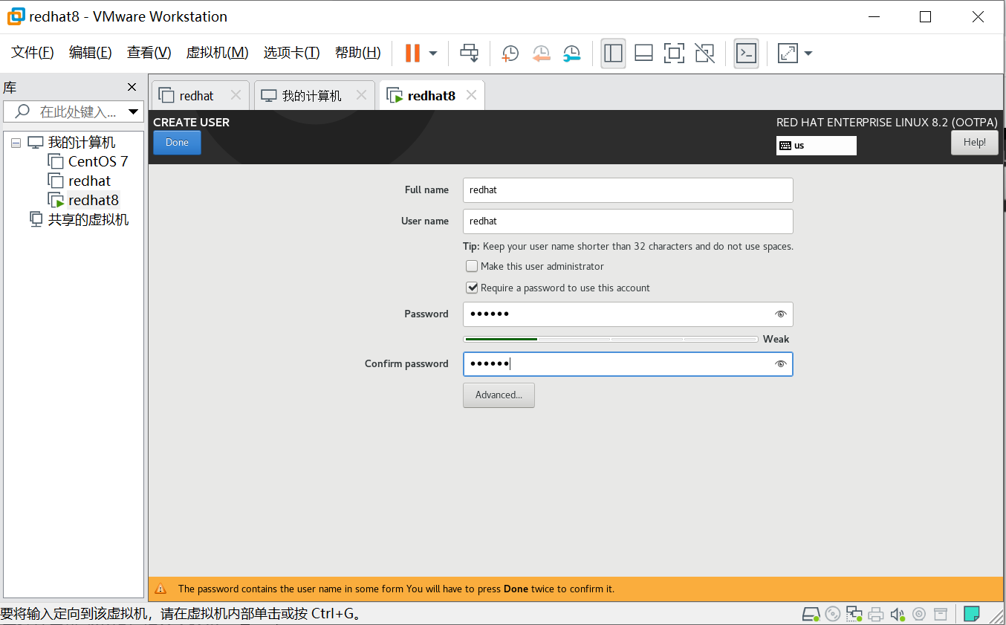
Task: Open stretch display dropdown arrow
Action: click(808, 54)
